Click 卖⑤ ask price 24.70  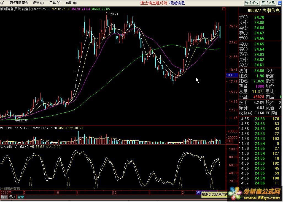tap(259, 18)
